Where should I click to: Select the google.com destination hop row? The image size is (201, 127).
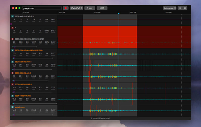(x=34, y=111)
